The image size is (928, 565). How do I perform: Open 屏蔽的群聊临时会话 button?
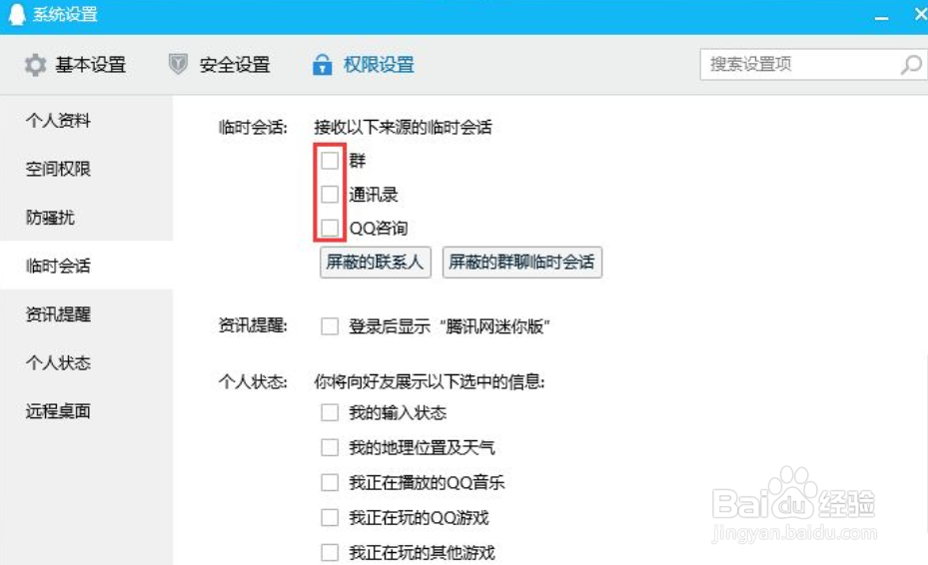point(522,263)
